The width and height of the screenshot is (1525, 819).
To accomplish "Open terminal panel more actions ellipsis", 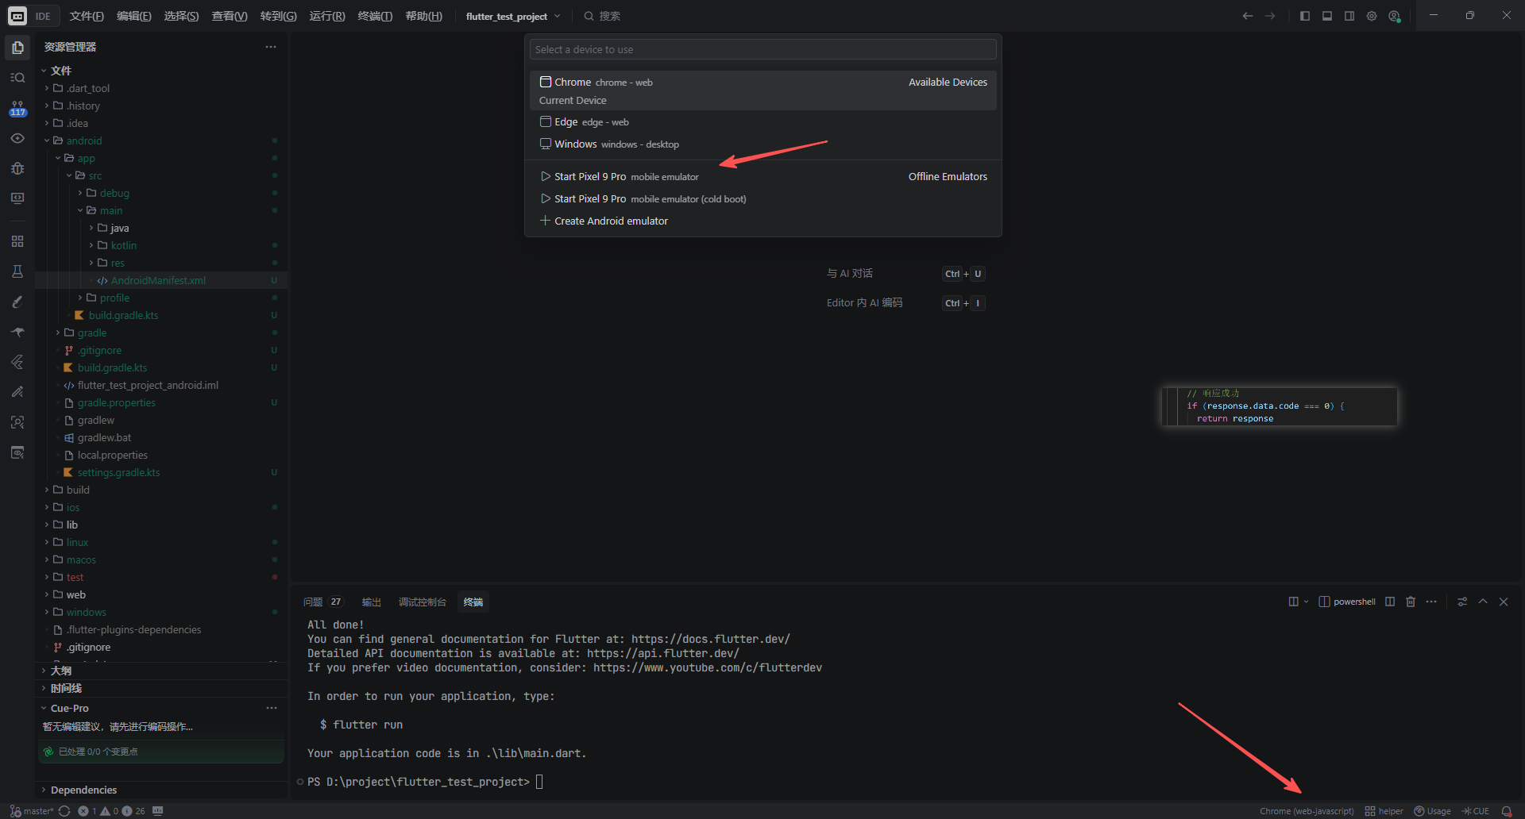I will click(x=1431, y=602).
